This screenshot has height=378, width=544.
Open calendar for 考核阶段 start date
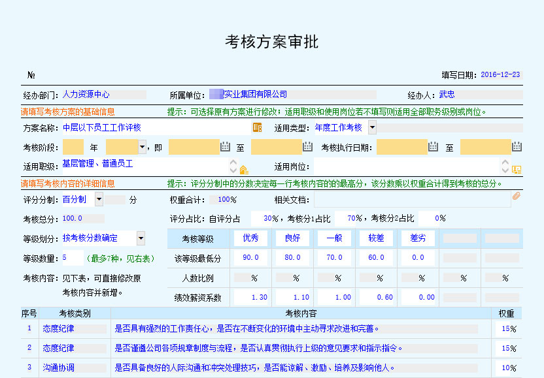click(225, 146)
